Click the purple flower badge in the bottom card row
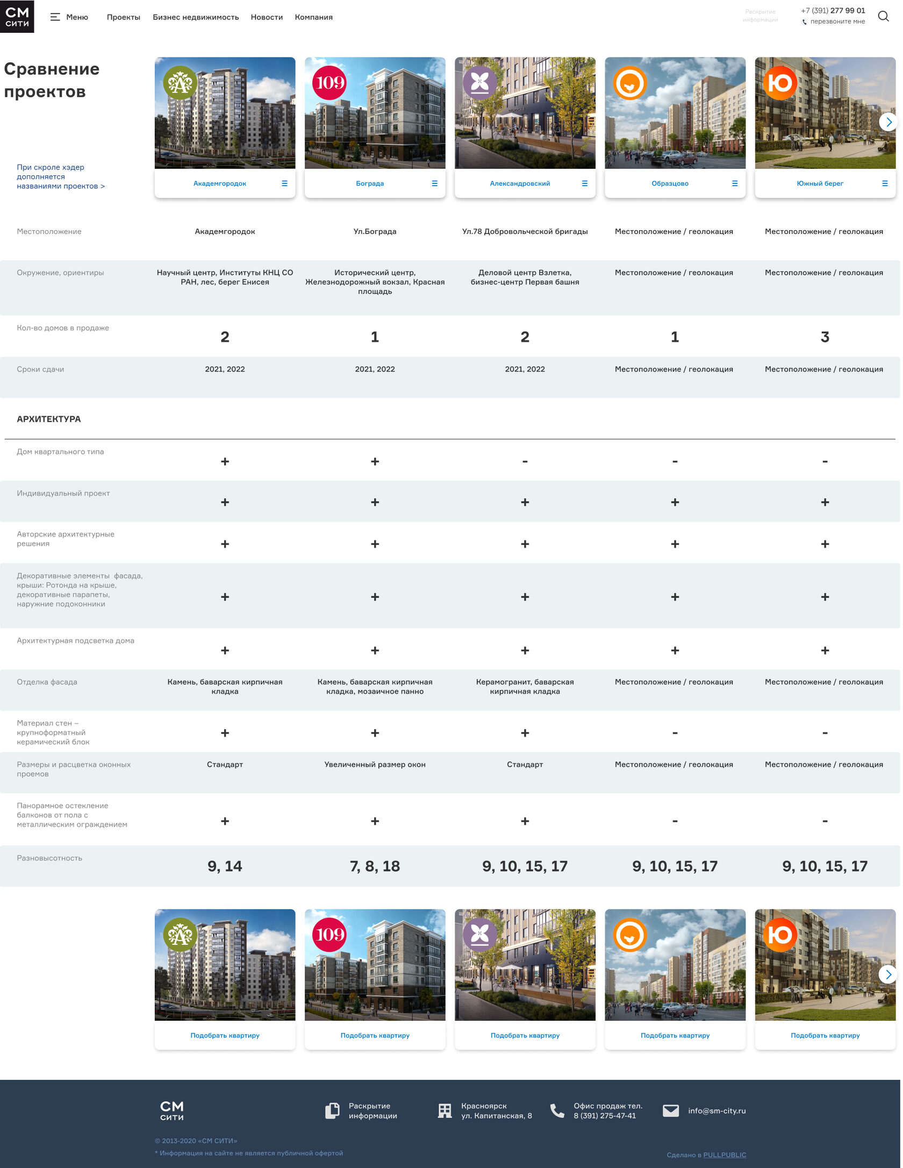903x1168 pixels. point(480,935)
